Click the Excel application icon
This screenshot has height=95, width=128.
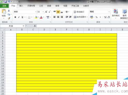[2, 2]
